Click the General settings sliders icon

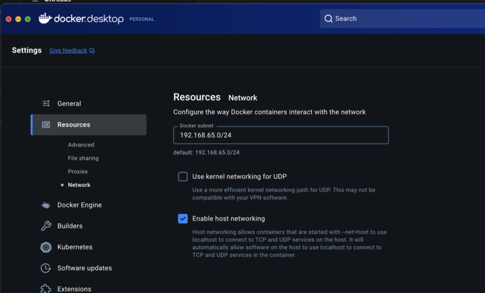46,103
